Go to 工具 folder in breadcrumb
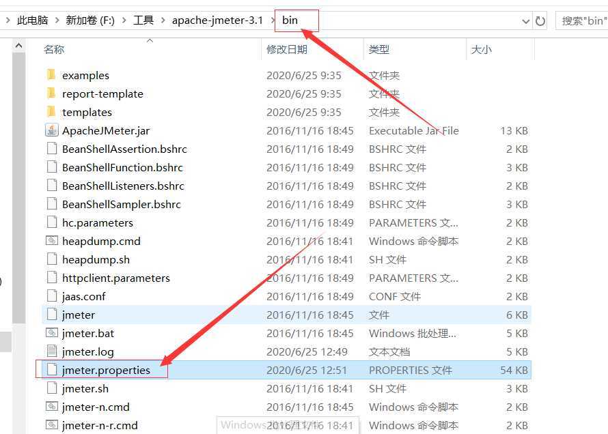Screen dimensions: 608x434 click(x=143, y=20)
